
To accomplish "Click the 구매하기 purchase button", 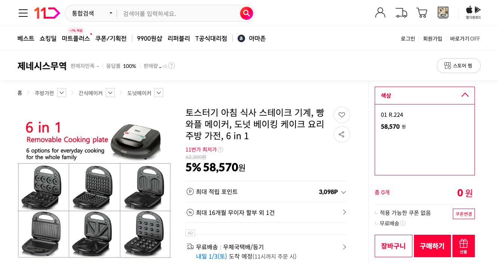I will point(432,246).
